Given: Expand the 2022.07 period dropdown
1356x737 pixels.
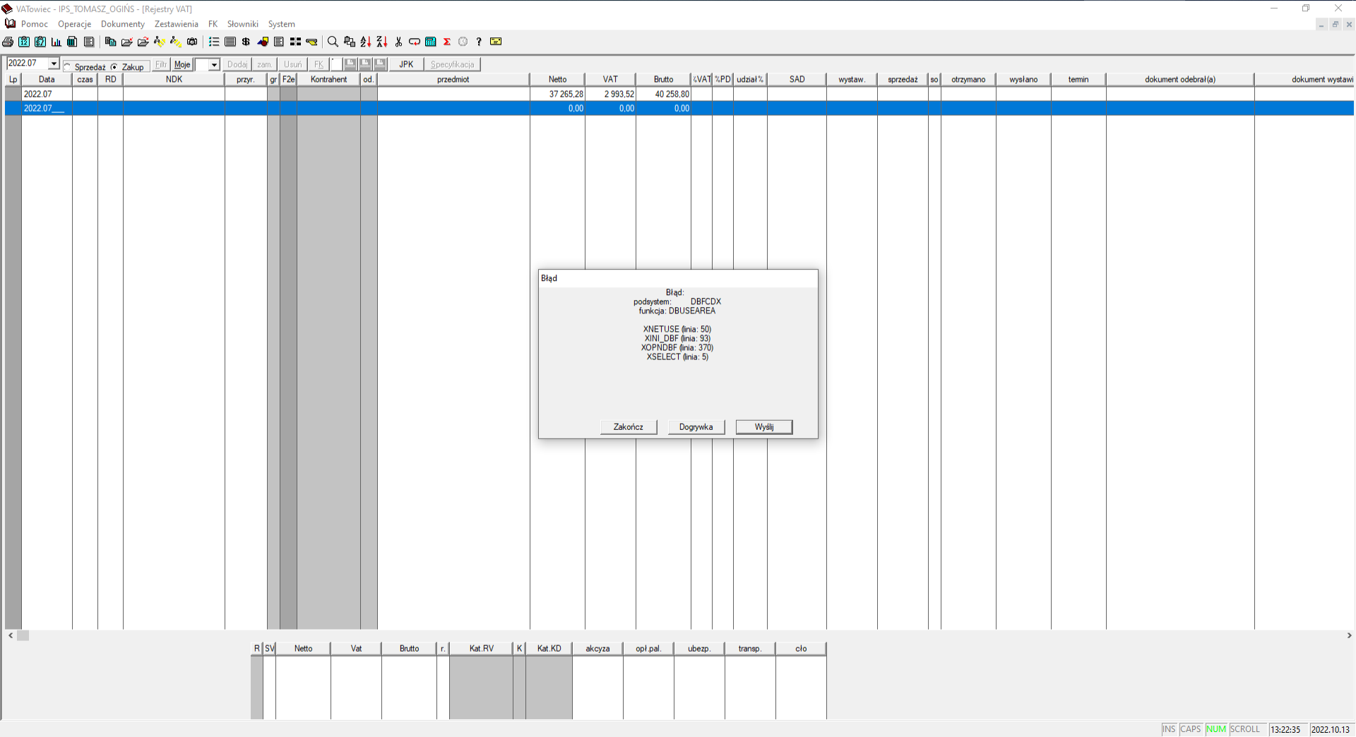Looking at the screenshot, I should [x=54, y=64].
